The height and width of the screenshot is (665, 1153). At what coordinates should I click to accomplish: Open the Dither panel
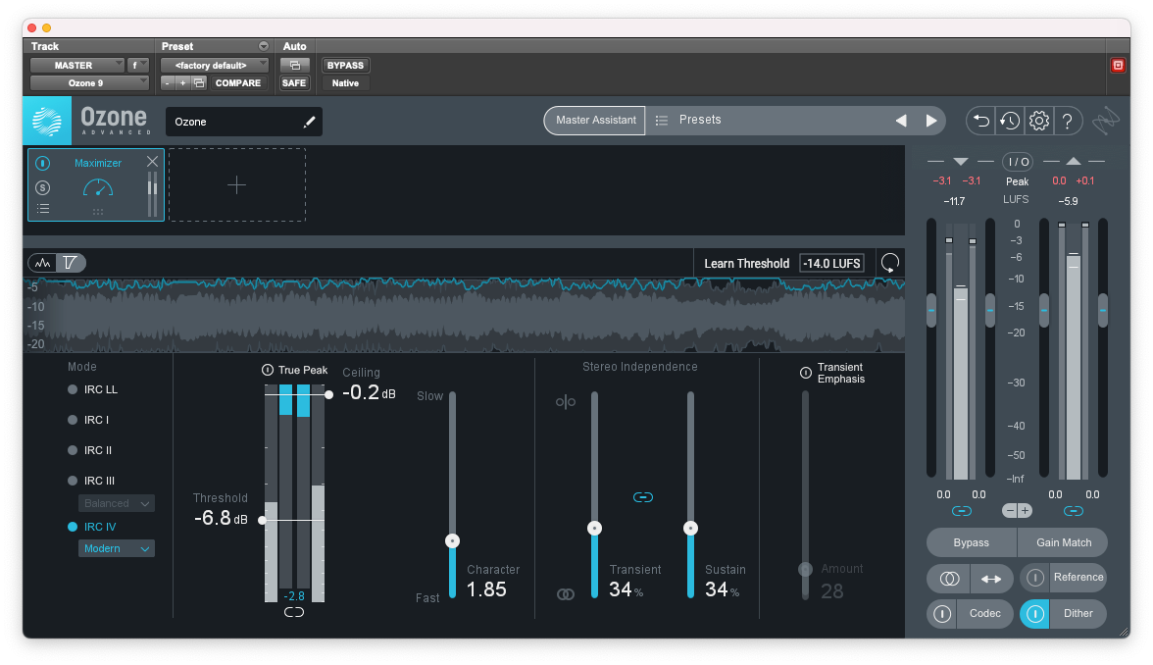click(x=1078, y=614)
